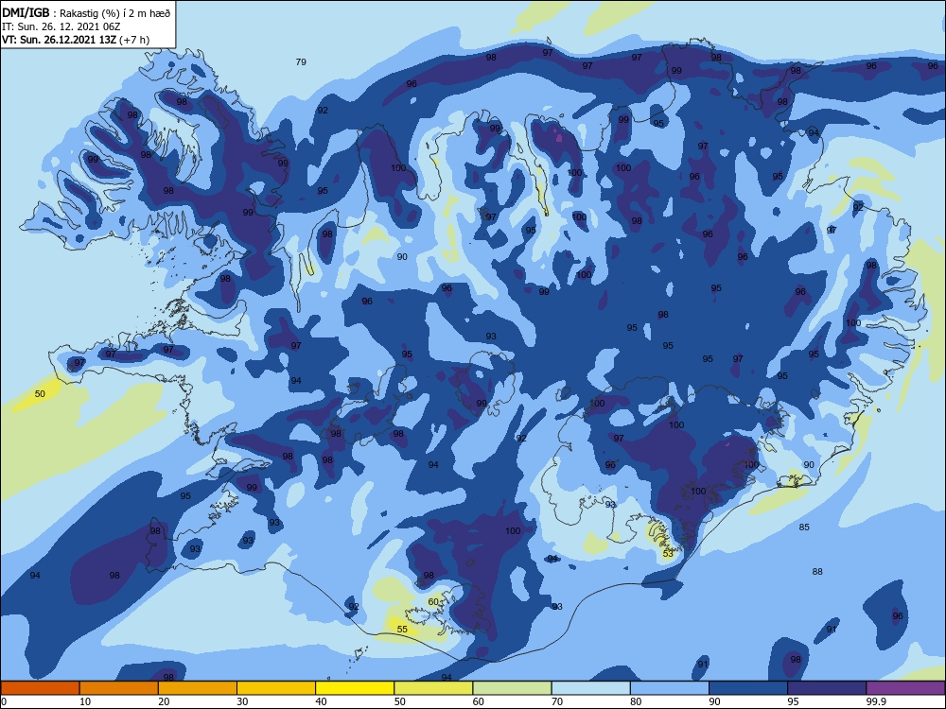The image size is (946, 709).
Task: Click the dark orange 0–10 legend swatch
Action: (x=40, y=688)
